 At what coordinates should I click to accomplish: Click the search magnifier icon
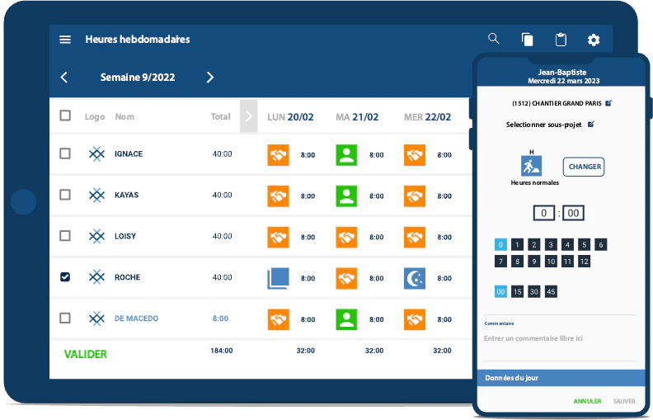click(494, 39)
